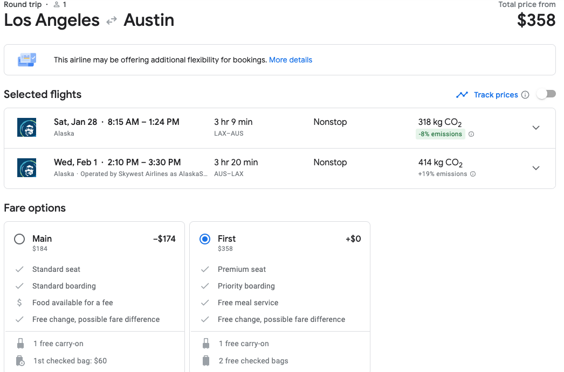Screen dimensions: 564x372
Task: Open the More details link
Action: [290, 60]
